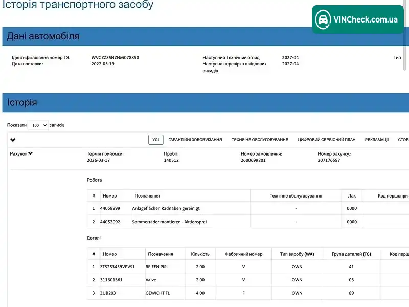Click the invoice number 207176587
Image resolution: width=409 pixels, height=307 pixels.
click(329, 160)
